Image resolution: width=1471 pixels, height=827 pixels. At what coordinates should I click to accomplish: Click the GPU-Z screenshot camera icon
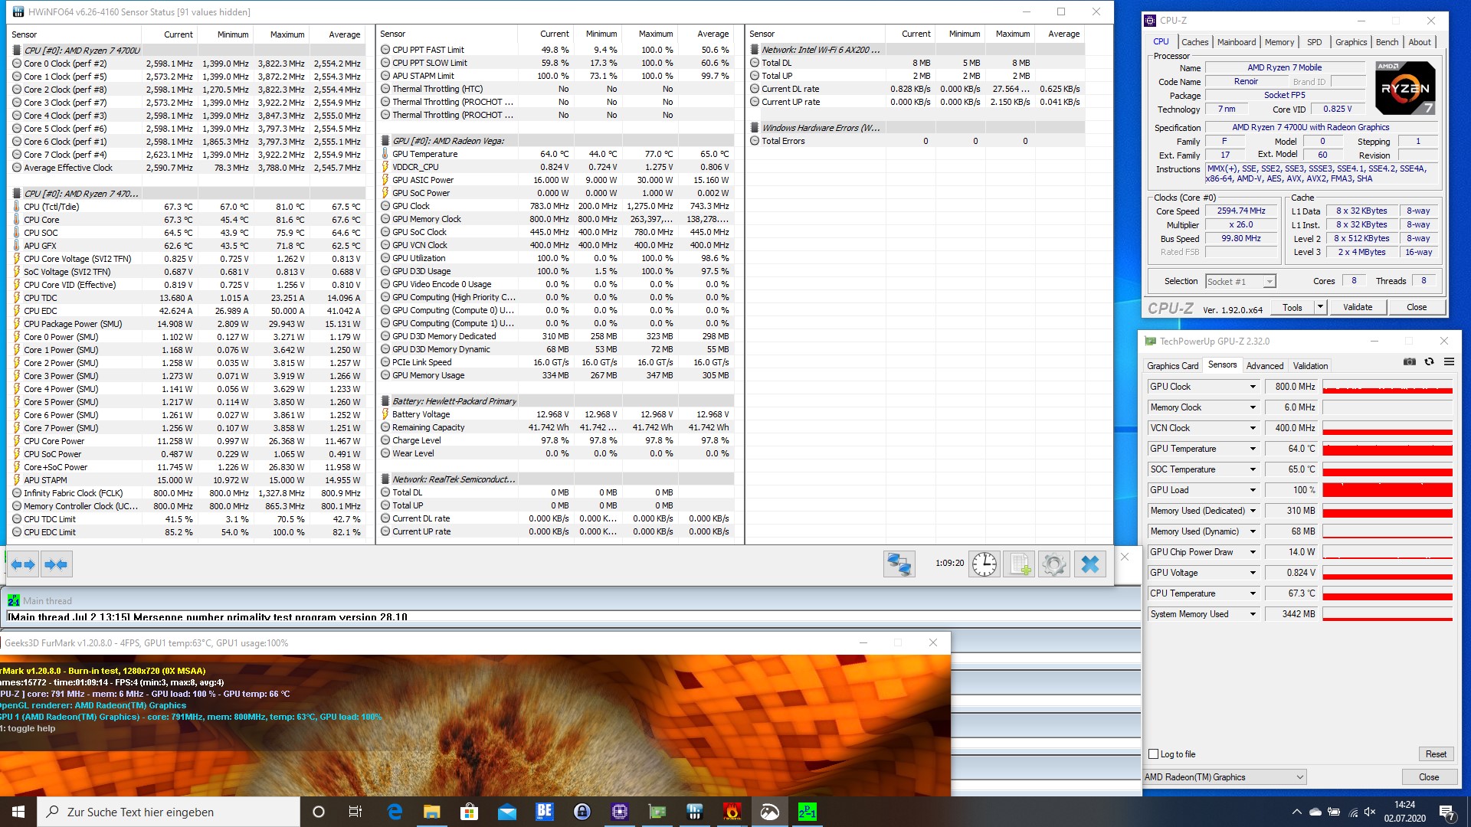(1409, 362)
